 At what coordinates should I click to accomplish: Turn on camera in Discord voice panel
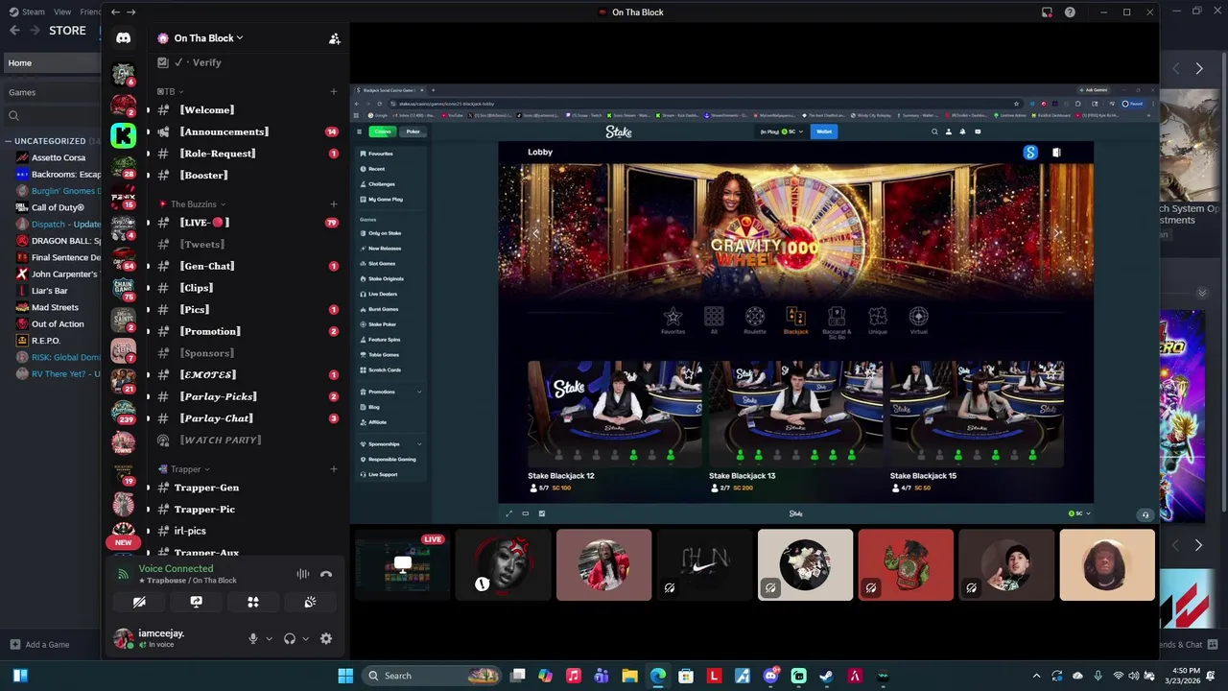(x=139, y=602)
